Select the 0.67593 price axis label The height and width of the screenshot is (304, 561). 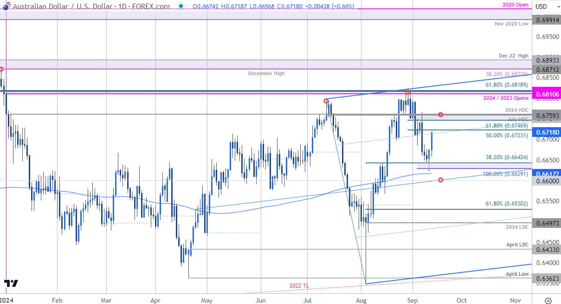click(x=546, y=114)
